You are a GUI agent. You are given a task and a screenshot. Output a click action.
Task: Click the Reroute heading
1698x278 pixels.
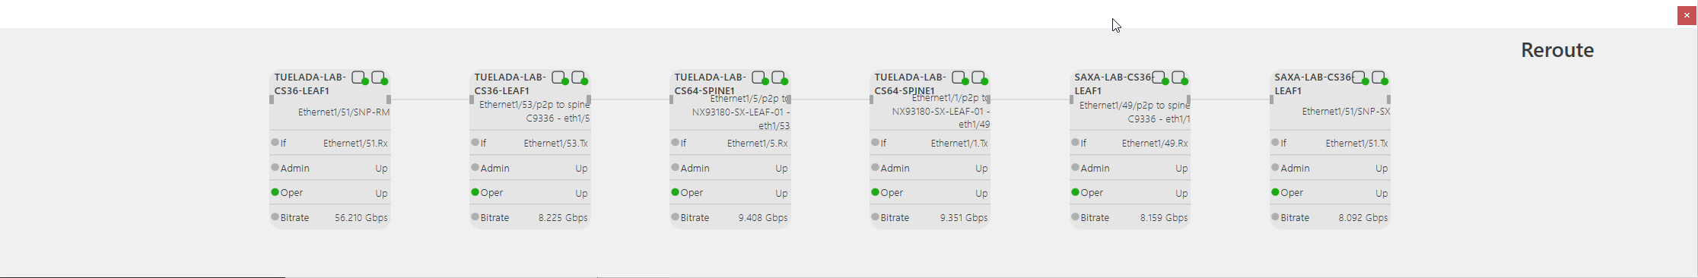click(1557, 50)
